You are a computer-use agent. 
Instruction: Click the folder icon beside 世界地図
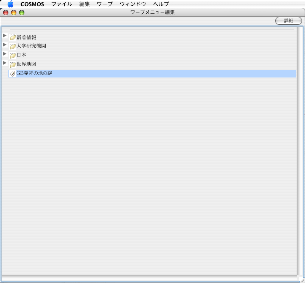pyautogui.click(x=13, y=64)
